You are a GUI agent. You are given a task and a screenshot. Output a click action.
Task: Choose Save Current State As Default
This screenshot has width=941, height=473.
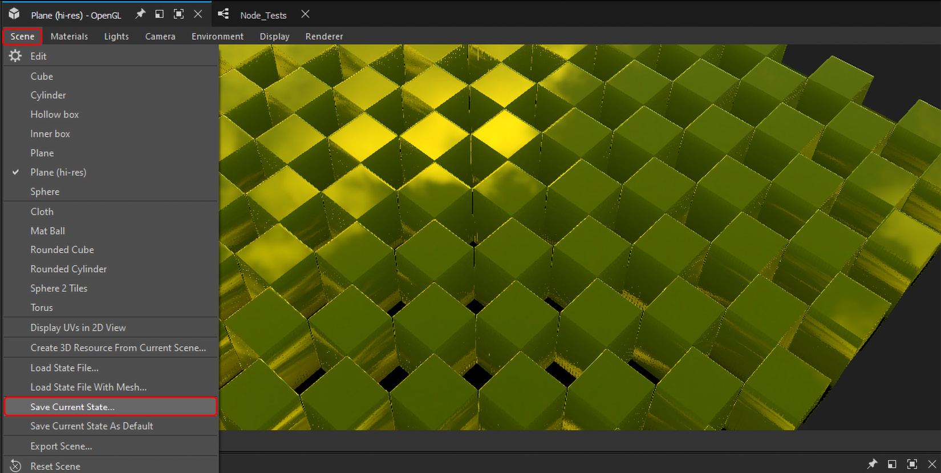111,426
